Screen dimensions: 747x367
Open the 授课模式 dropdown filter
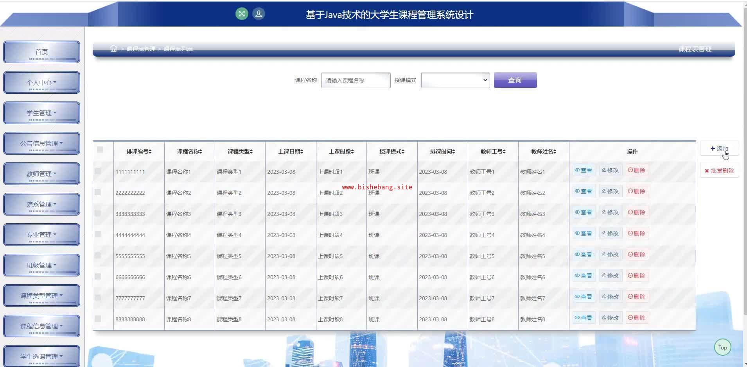(x=455, y=80)
